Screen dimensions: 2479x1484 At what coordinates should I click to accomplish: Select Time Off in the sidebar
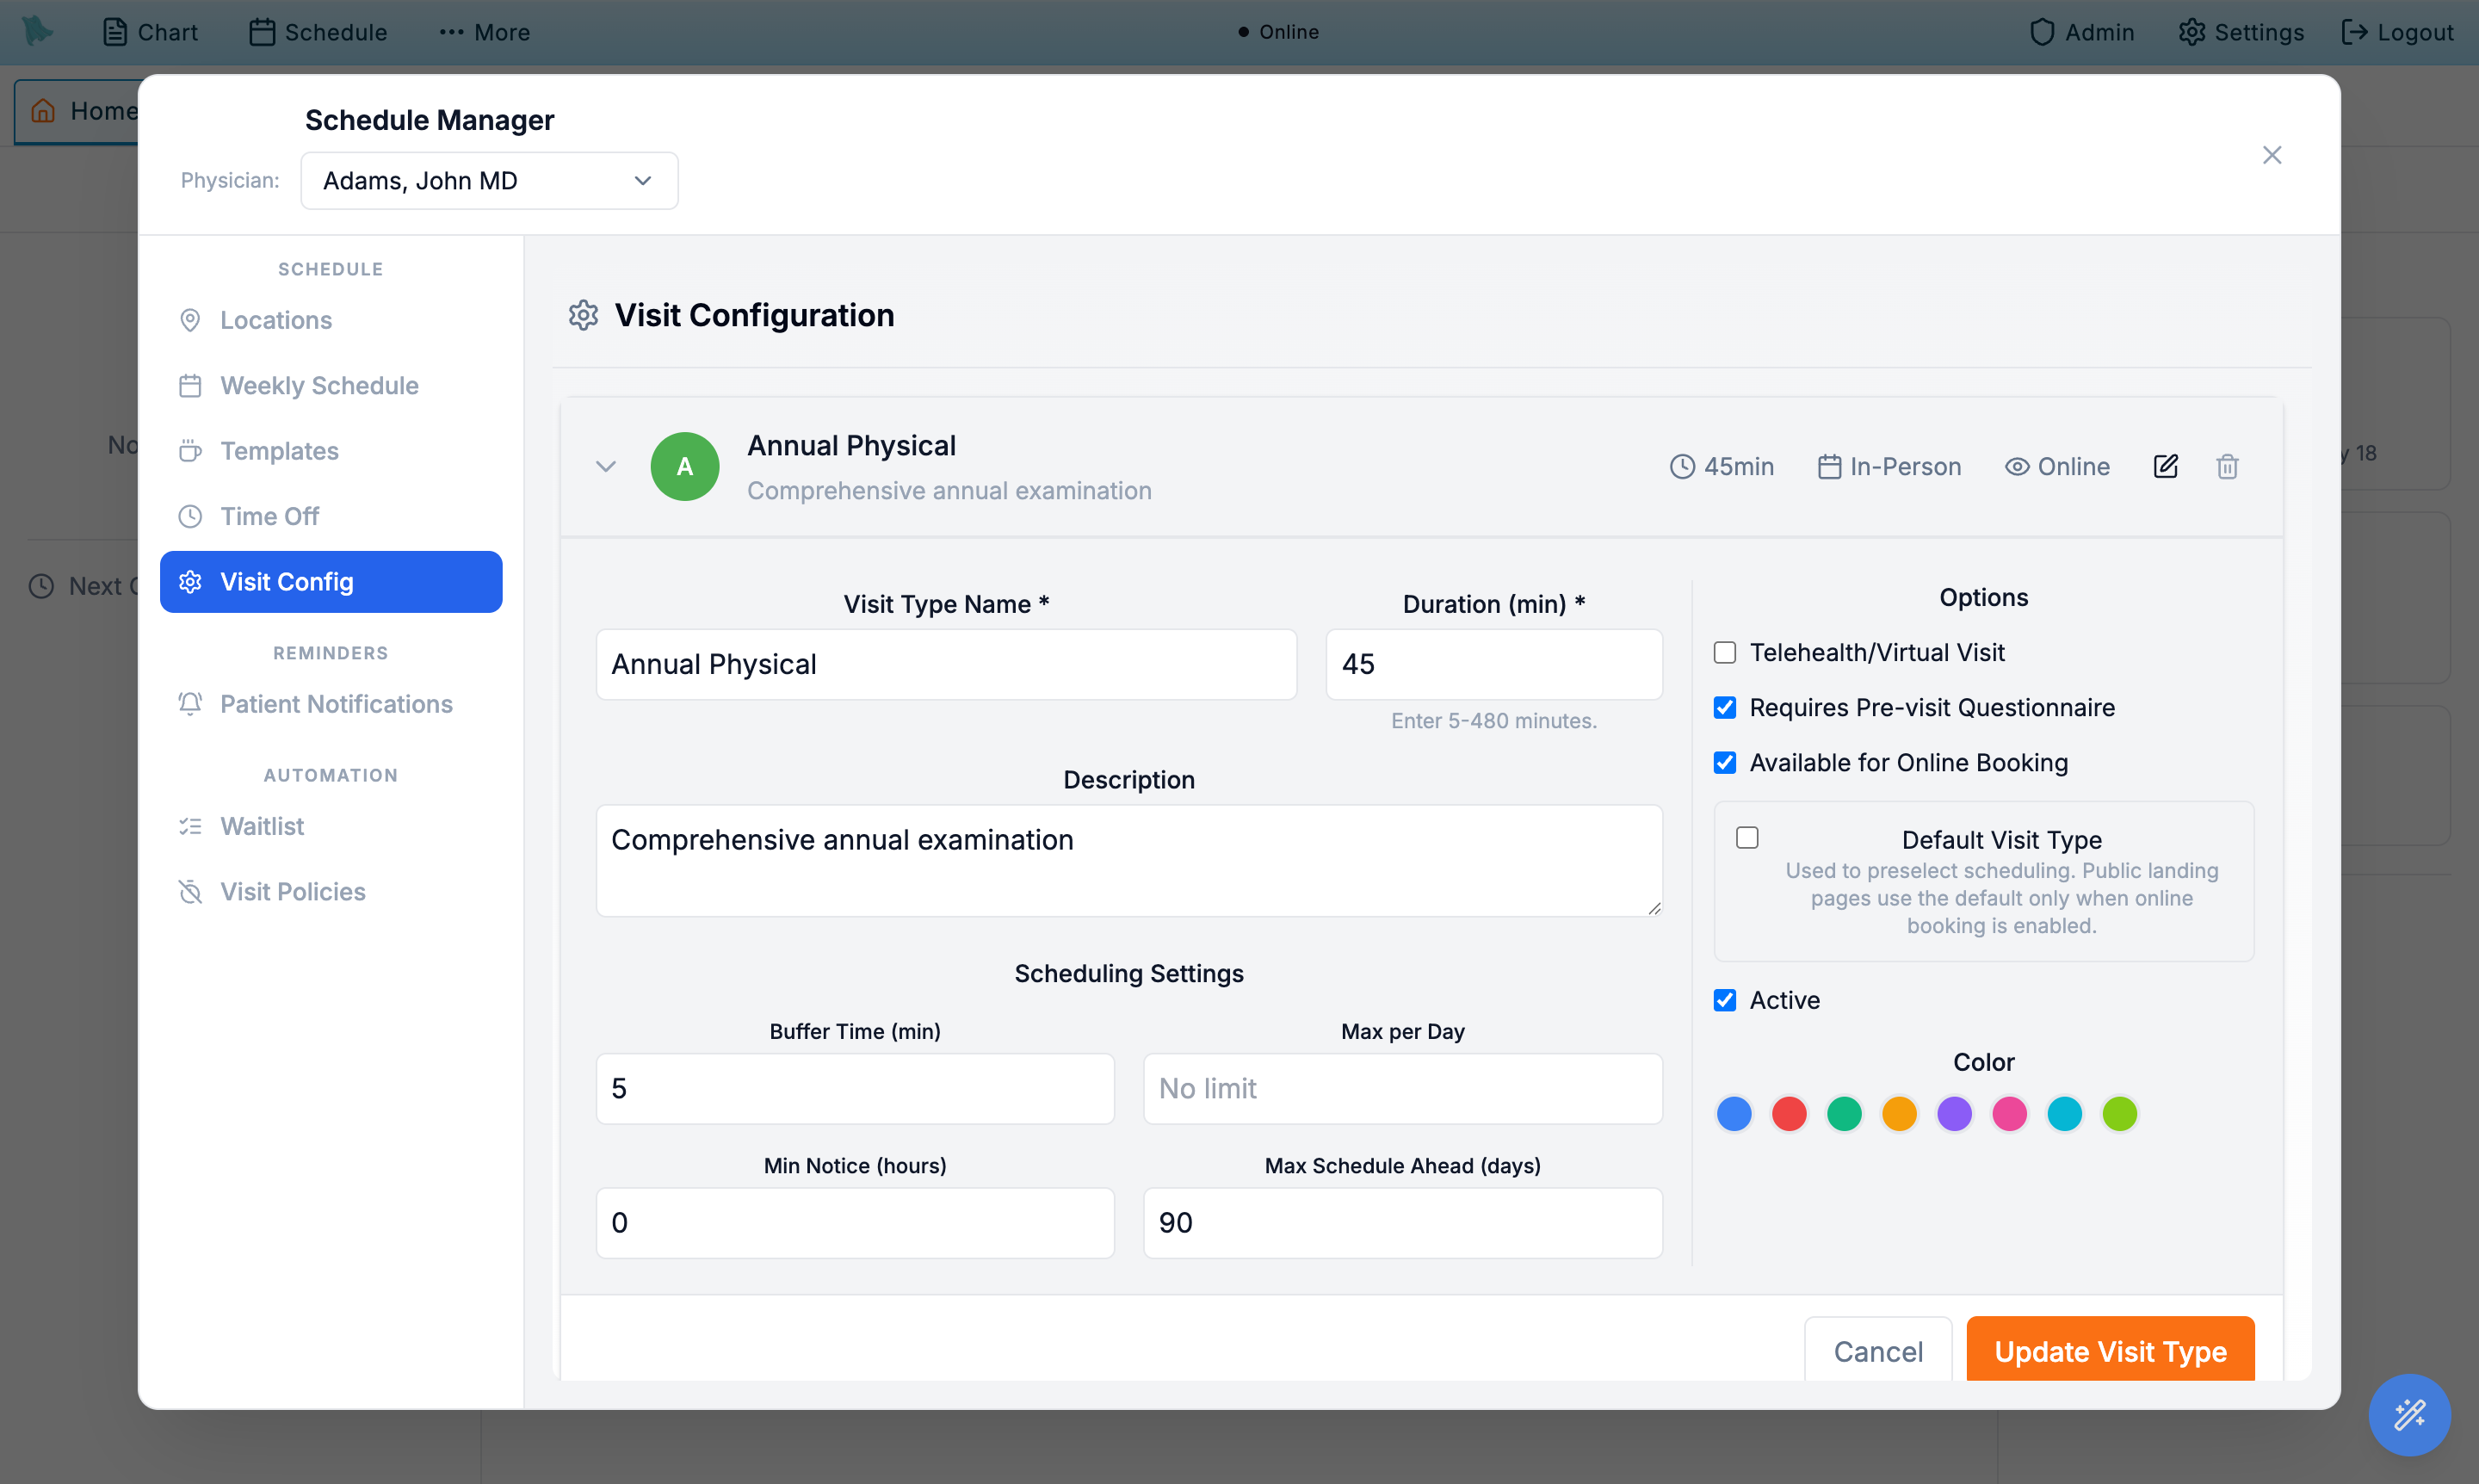click(x=331, y=517)
